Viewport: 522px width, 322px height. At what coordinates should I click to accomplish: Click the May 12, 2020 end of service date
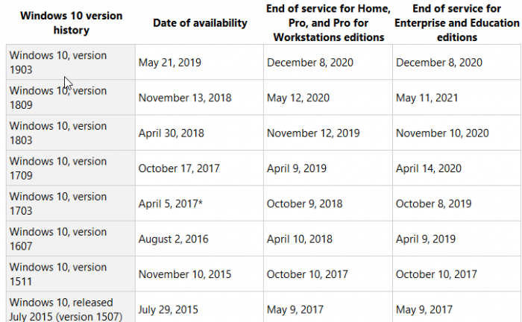click(298, 98)
